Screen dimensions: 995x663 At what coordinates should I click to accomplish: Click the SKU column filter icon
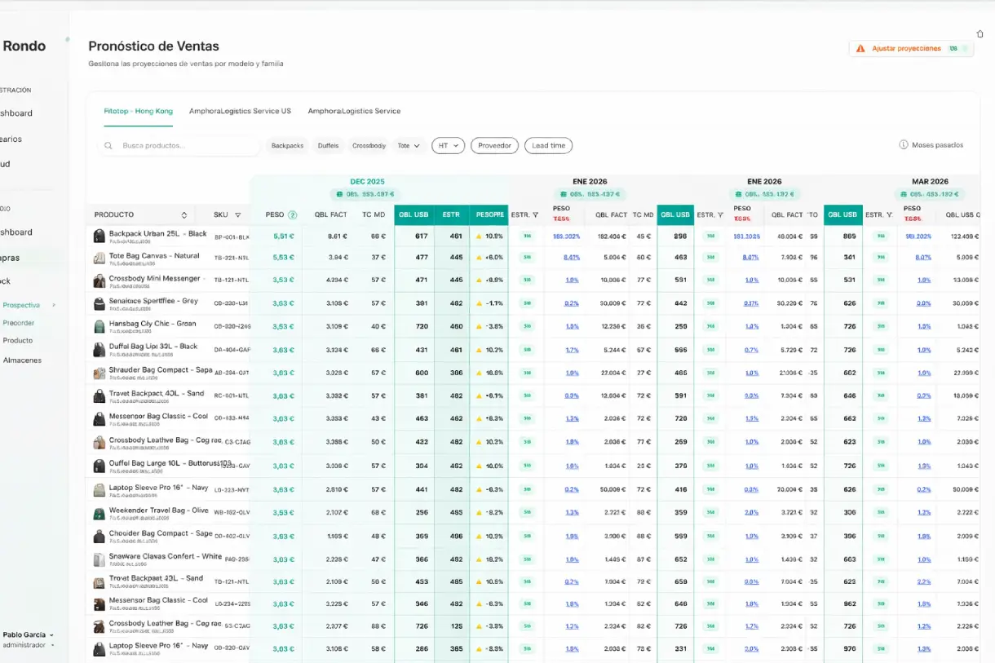coord(238,215)
